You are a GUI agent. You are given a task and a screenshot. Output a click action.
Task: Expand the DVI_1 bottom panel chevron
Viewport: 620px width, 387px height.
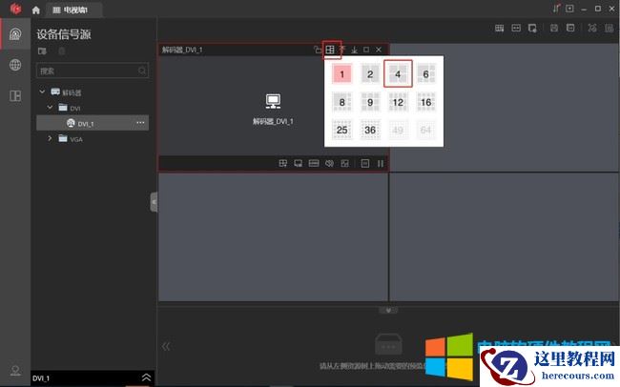(146, 377)
